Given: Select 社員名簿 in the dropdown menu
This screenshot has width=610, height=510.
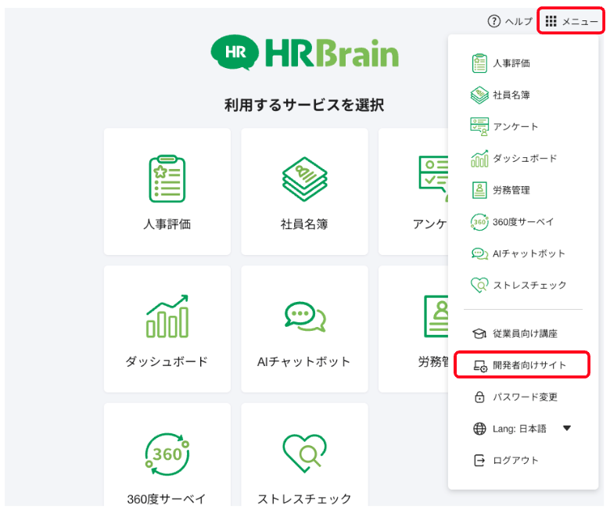Looking at the screenshot, I should tap(511, 95).
